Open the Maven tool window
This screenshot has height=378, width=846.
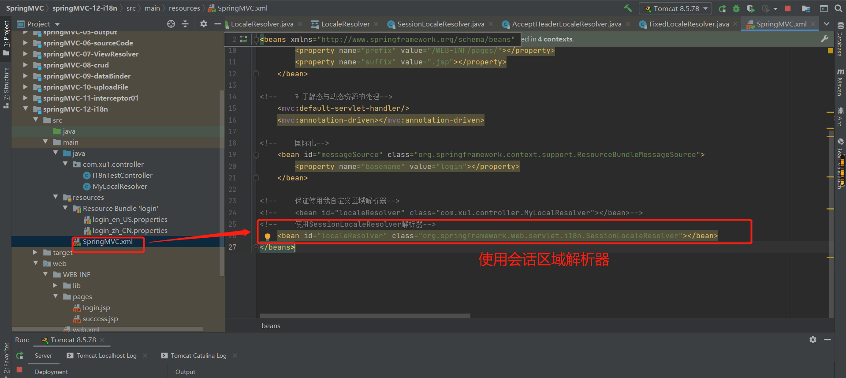840,82
